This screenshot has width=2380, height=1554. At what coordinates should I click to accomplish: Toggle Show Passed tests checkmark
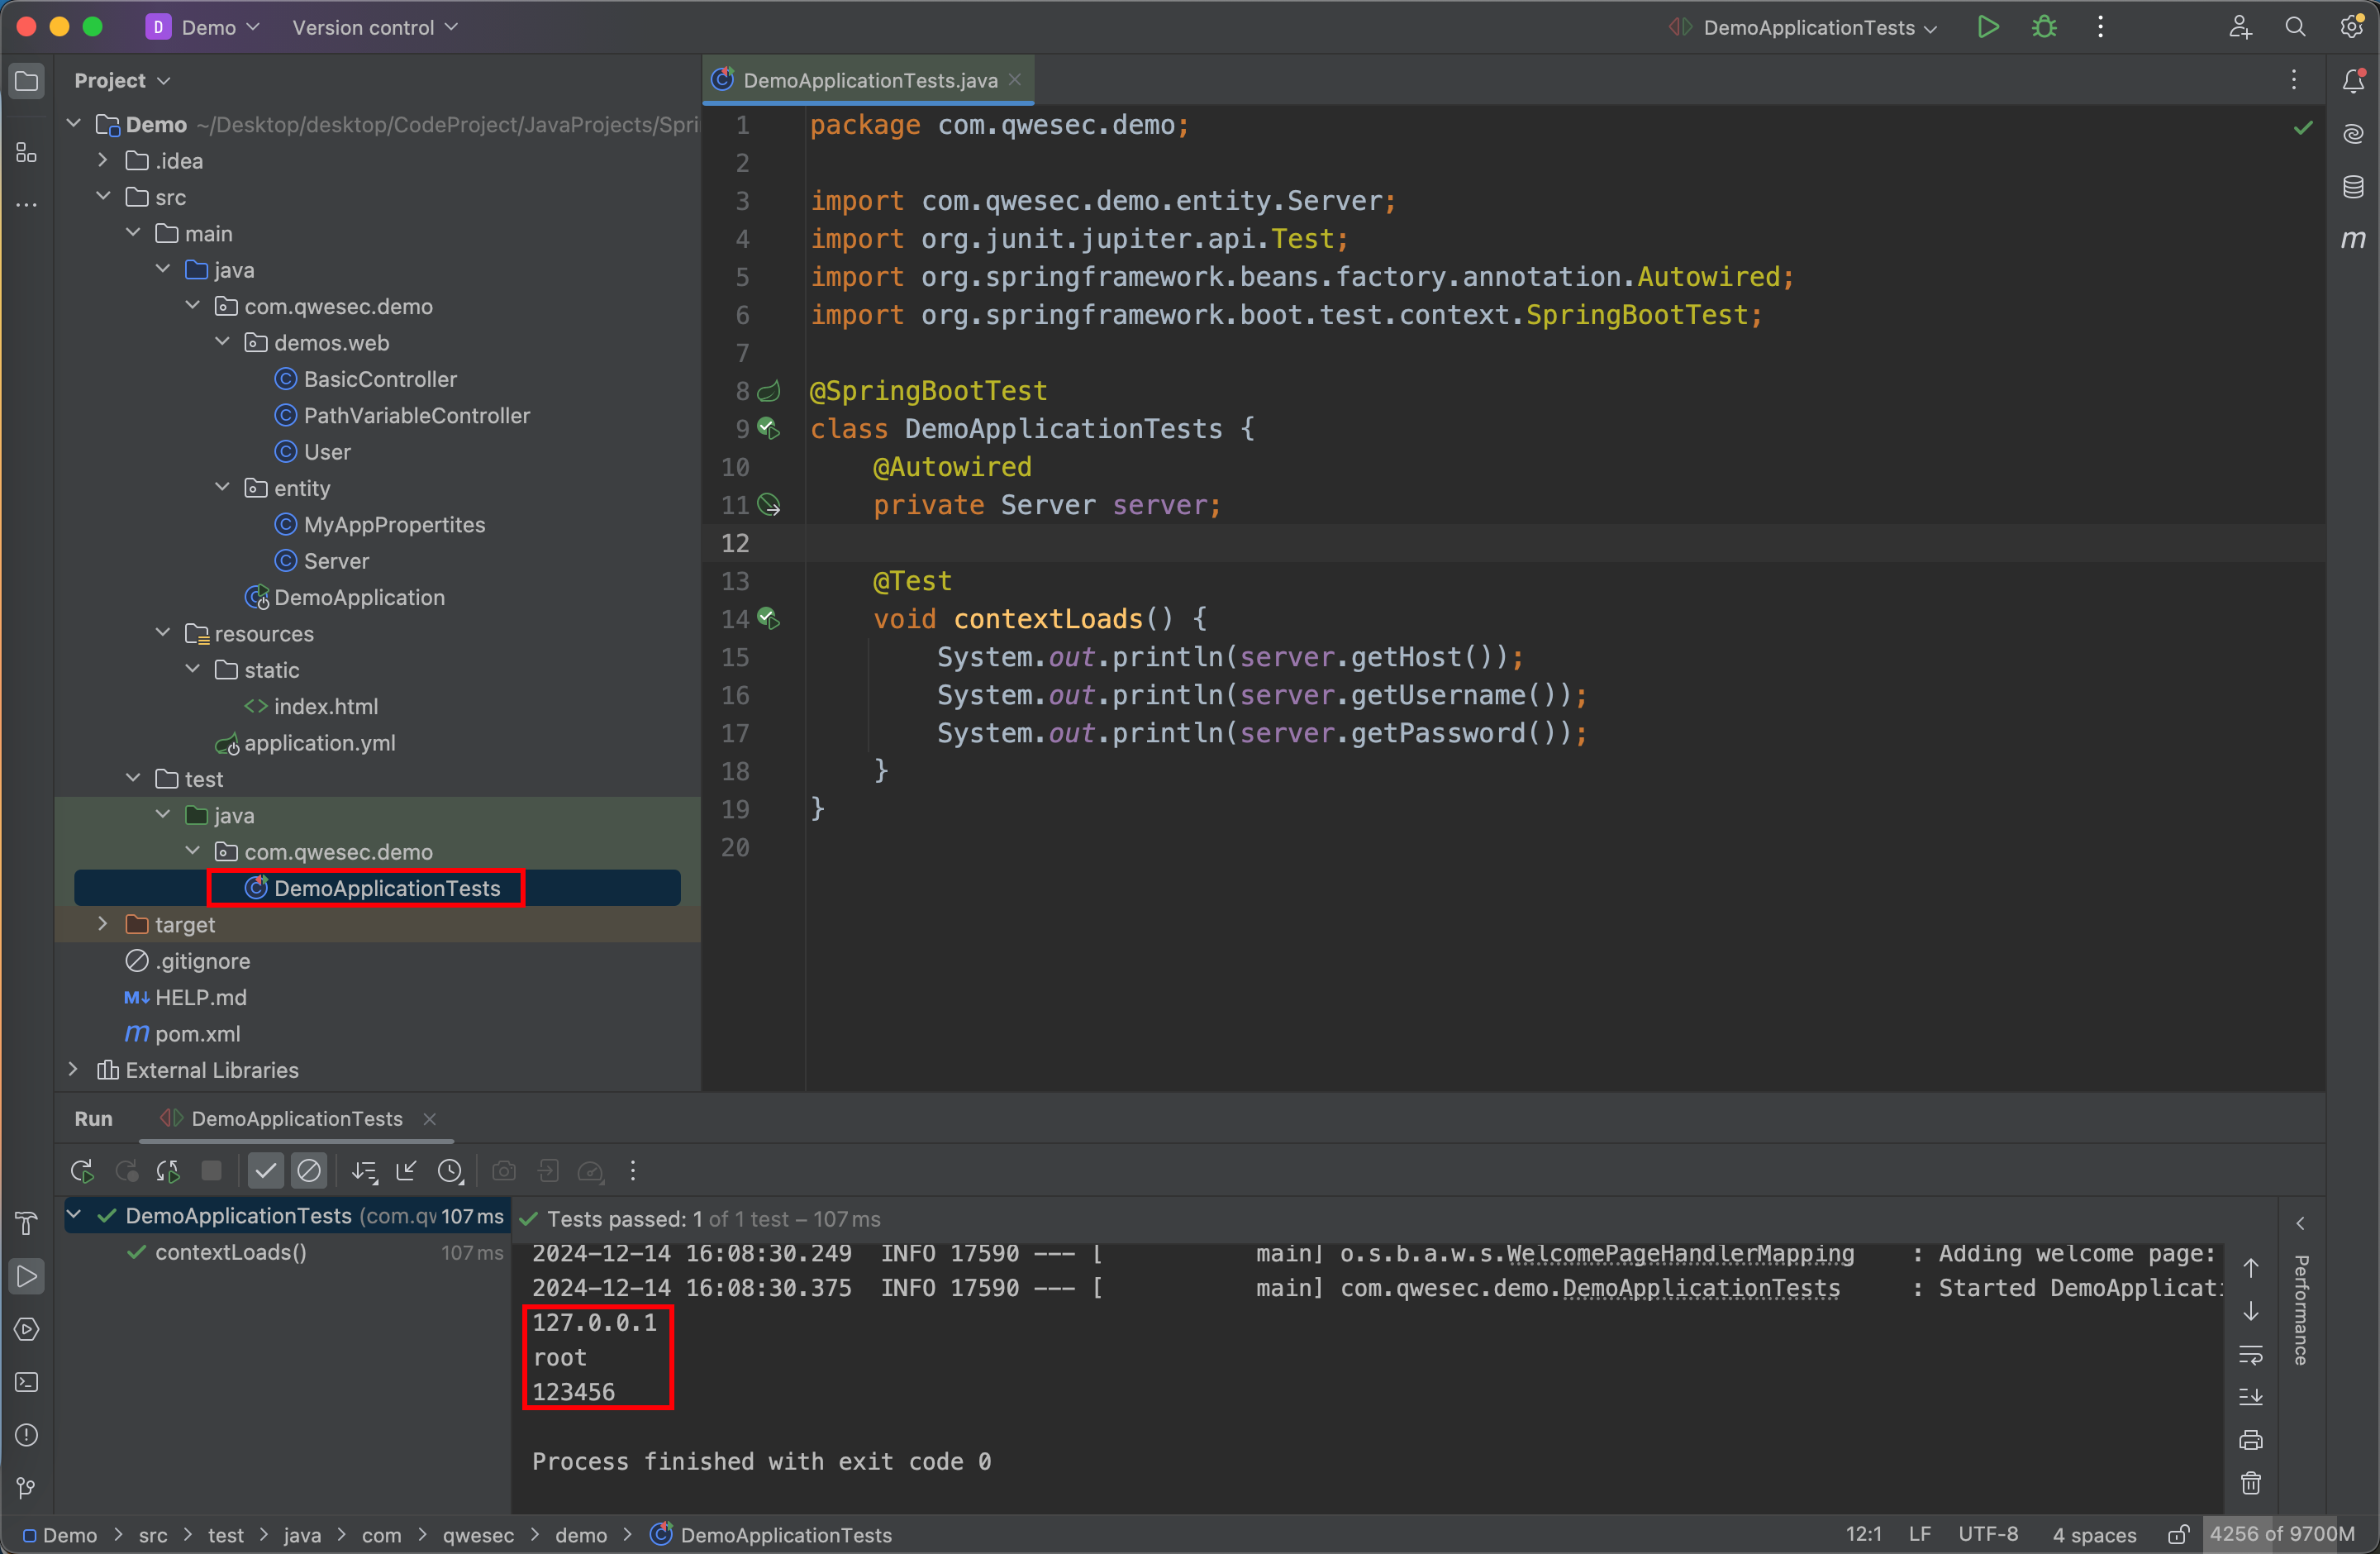(265, 1171)
